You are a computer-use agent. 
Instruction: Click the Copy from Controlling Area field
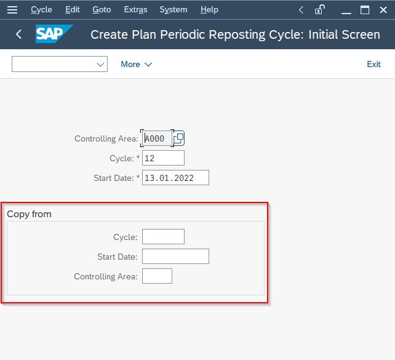(157, 276)
